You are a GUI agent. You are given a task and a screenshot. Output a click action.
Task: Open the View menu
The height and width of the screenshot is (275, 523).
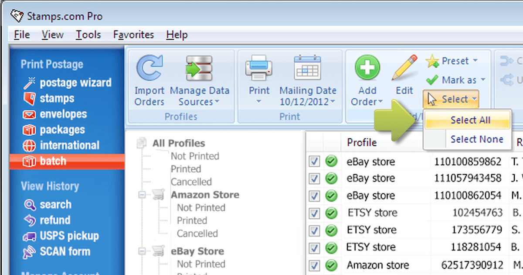click(x=53, y=35)
